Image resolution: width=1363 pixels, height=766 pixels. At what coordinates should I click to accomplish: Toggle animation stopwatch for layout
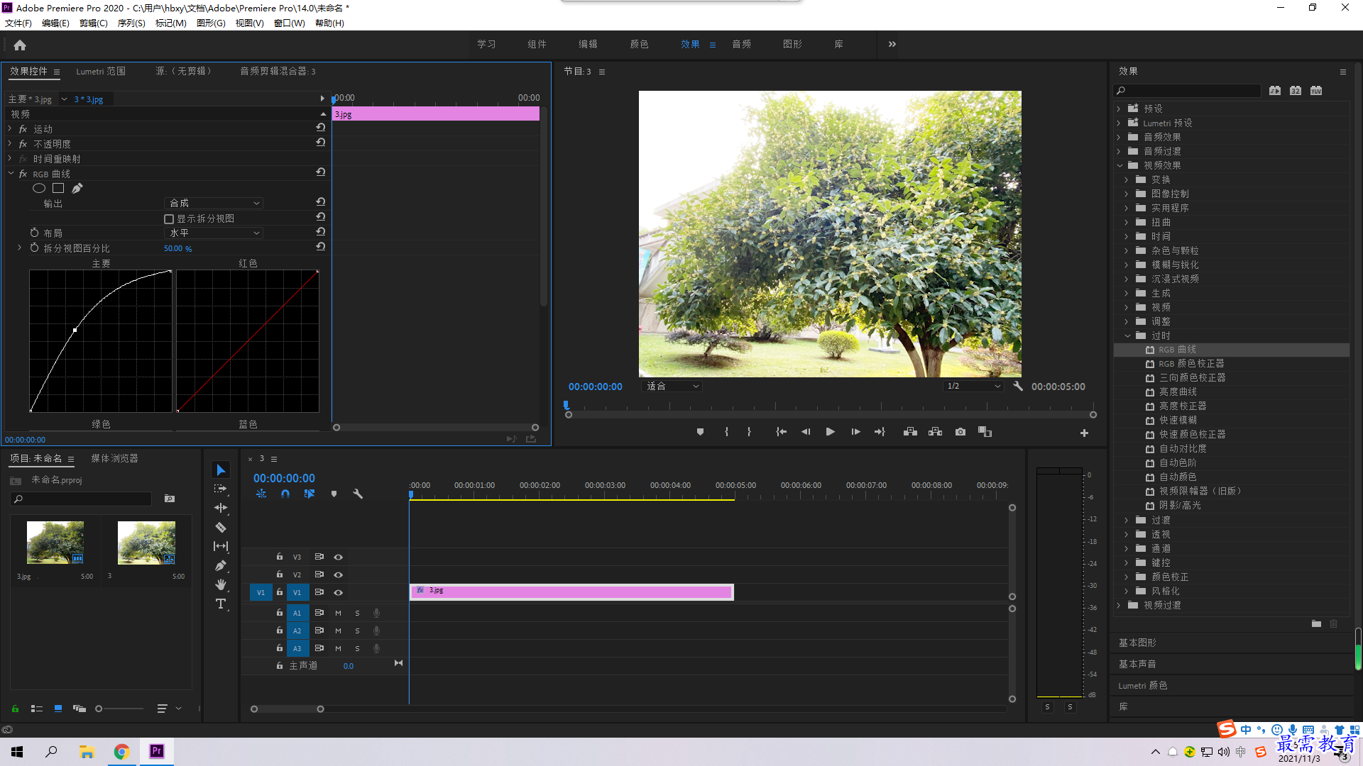34,233
